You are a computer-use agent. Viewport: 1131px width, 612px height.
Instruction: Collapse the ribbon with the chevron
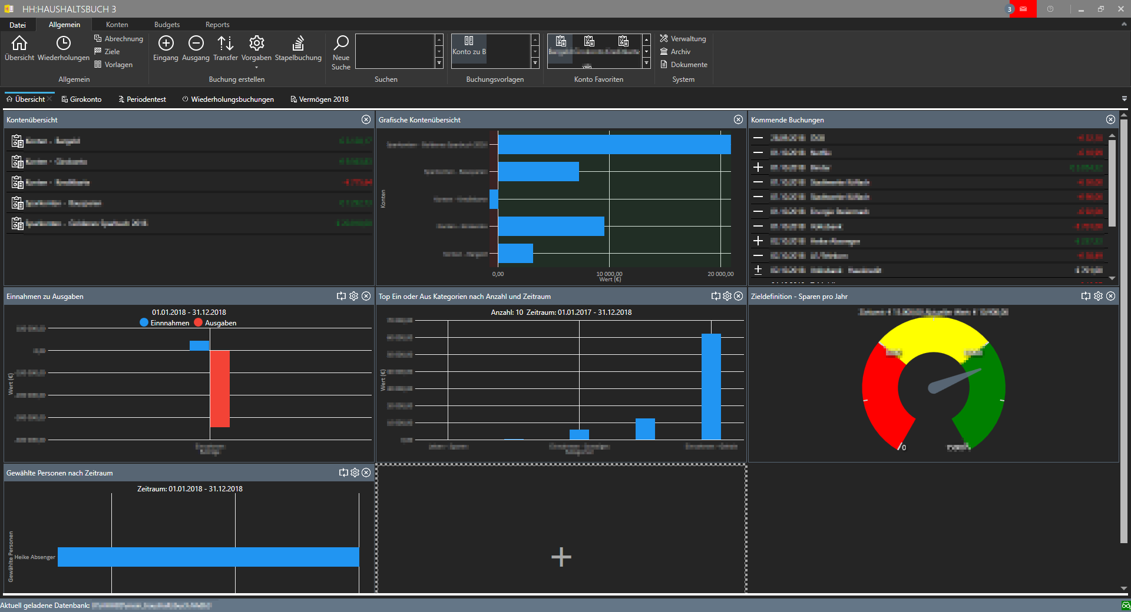pos(1124,25)
